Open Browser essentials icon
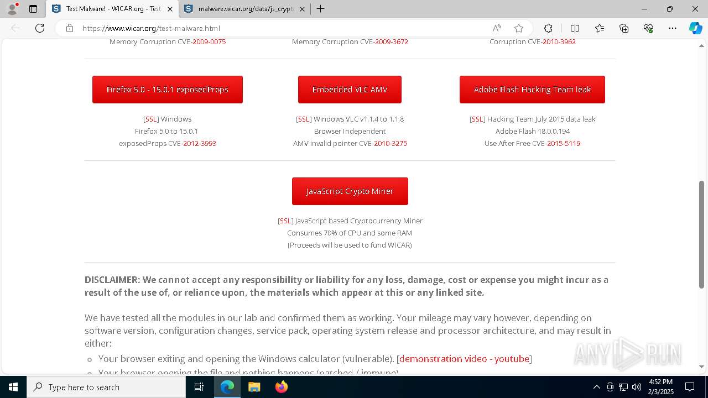708x398 pixels. (648, 28)
